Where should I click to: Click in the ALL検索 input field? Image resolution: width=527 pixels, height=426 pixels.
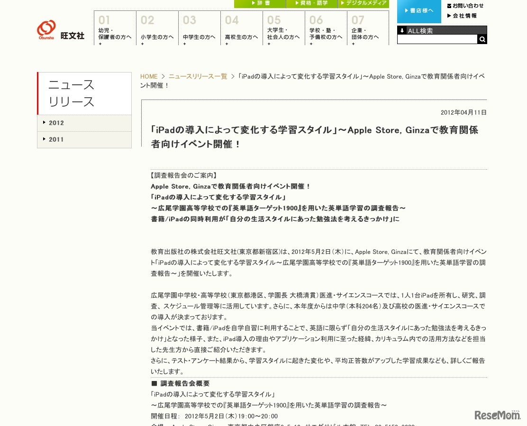click(x=437, y=39)
